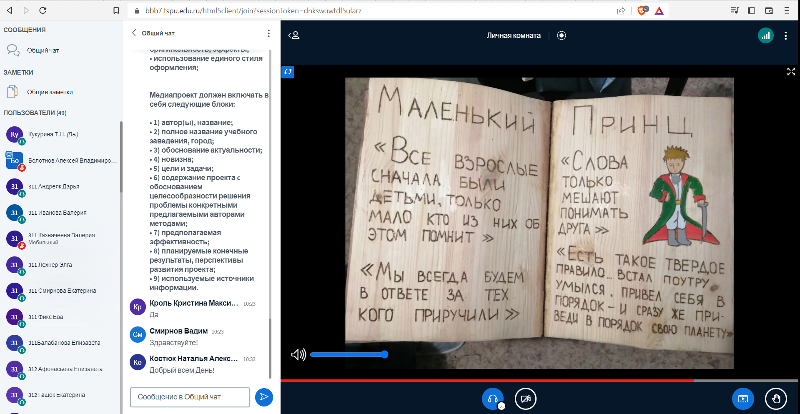The image size is (800, 414).
Task: Go forward in the browser
Action: (x=26, y=10)
